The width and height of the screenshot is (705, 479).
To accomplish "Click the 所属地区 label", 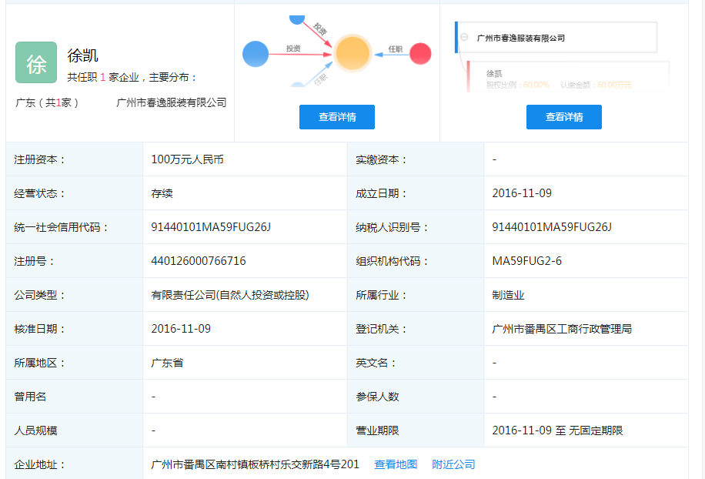I will click(39, 363).
